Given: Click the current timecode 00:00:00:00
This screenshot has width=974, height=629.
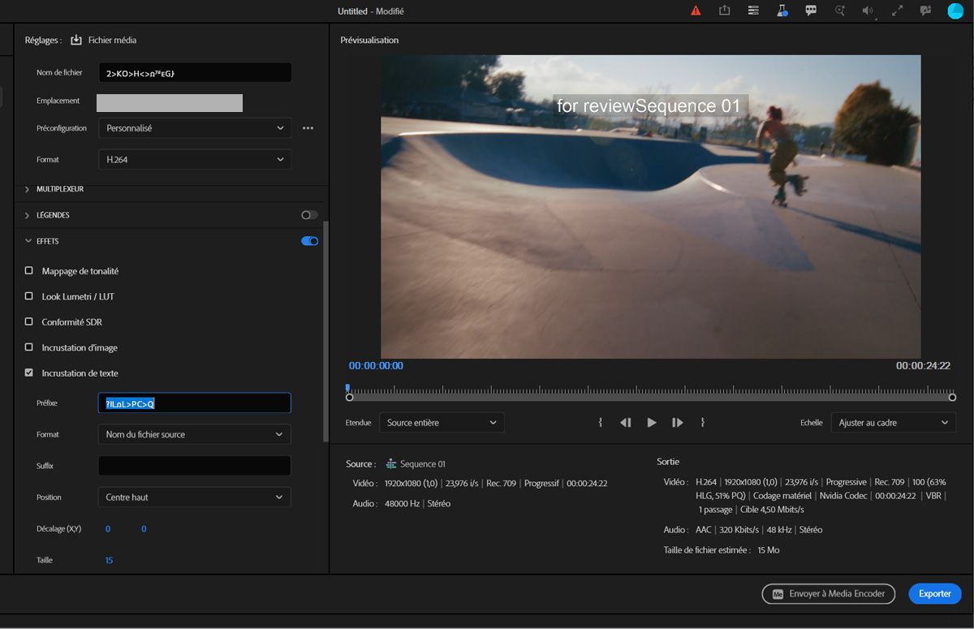Looking at the screenshot, I should [376, 366].
